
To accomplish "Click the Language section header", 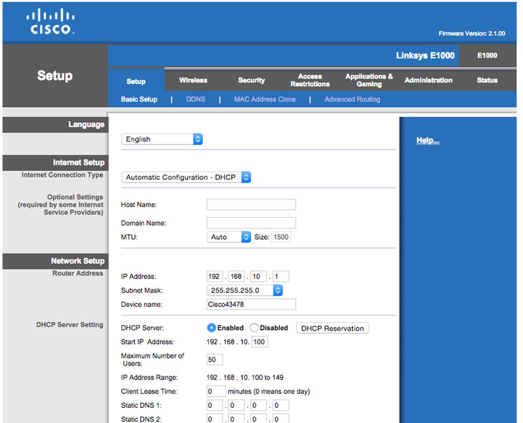I will [x=55, y=125].
